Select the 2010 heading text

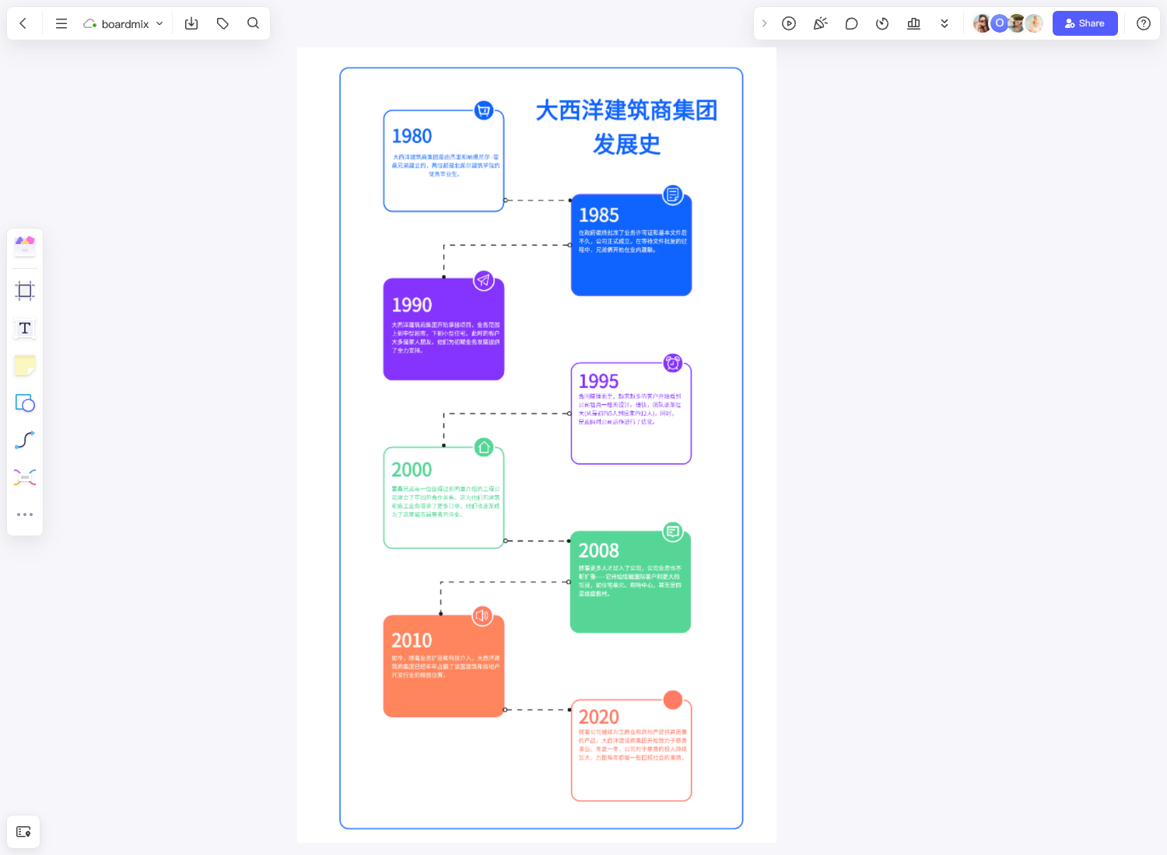pyautogui.click(x=412, y=640)
